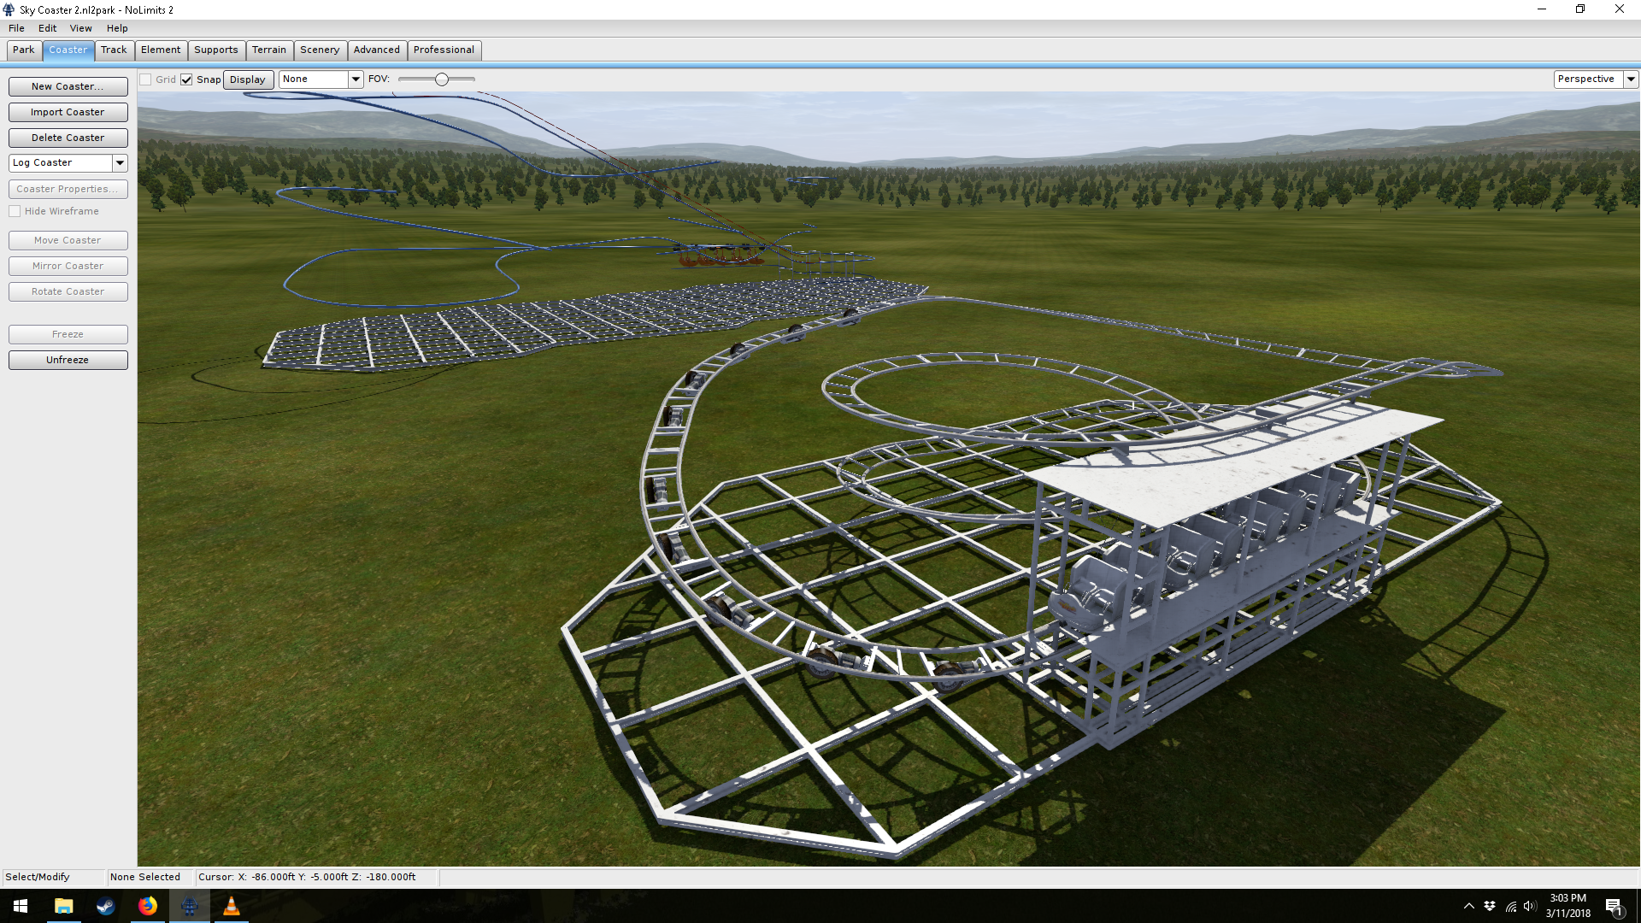Open the None display mode dropdown
The width and height of the screenshot is (1641, 923).
(x=356, y=79)
